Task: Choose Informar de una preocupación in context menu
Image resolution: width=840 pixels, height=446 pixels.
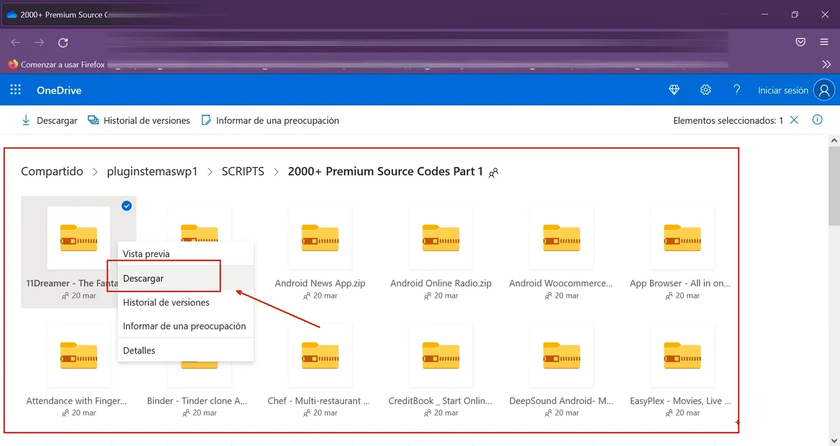Action: pyautogui.click(x=186, y=326)
